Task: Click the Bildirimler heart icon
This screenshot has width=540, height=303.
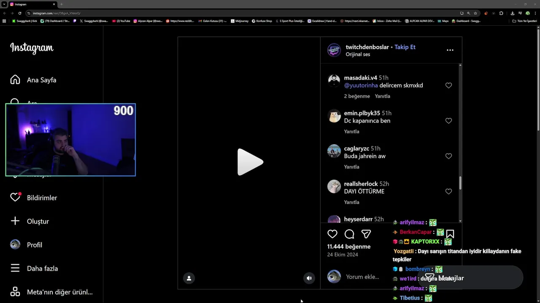Action: click(15, 197)
